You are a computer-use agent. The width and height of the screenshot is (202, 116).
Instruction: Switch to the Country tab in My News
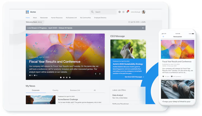click(55, 90)
